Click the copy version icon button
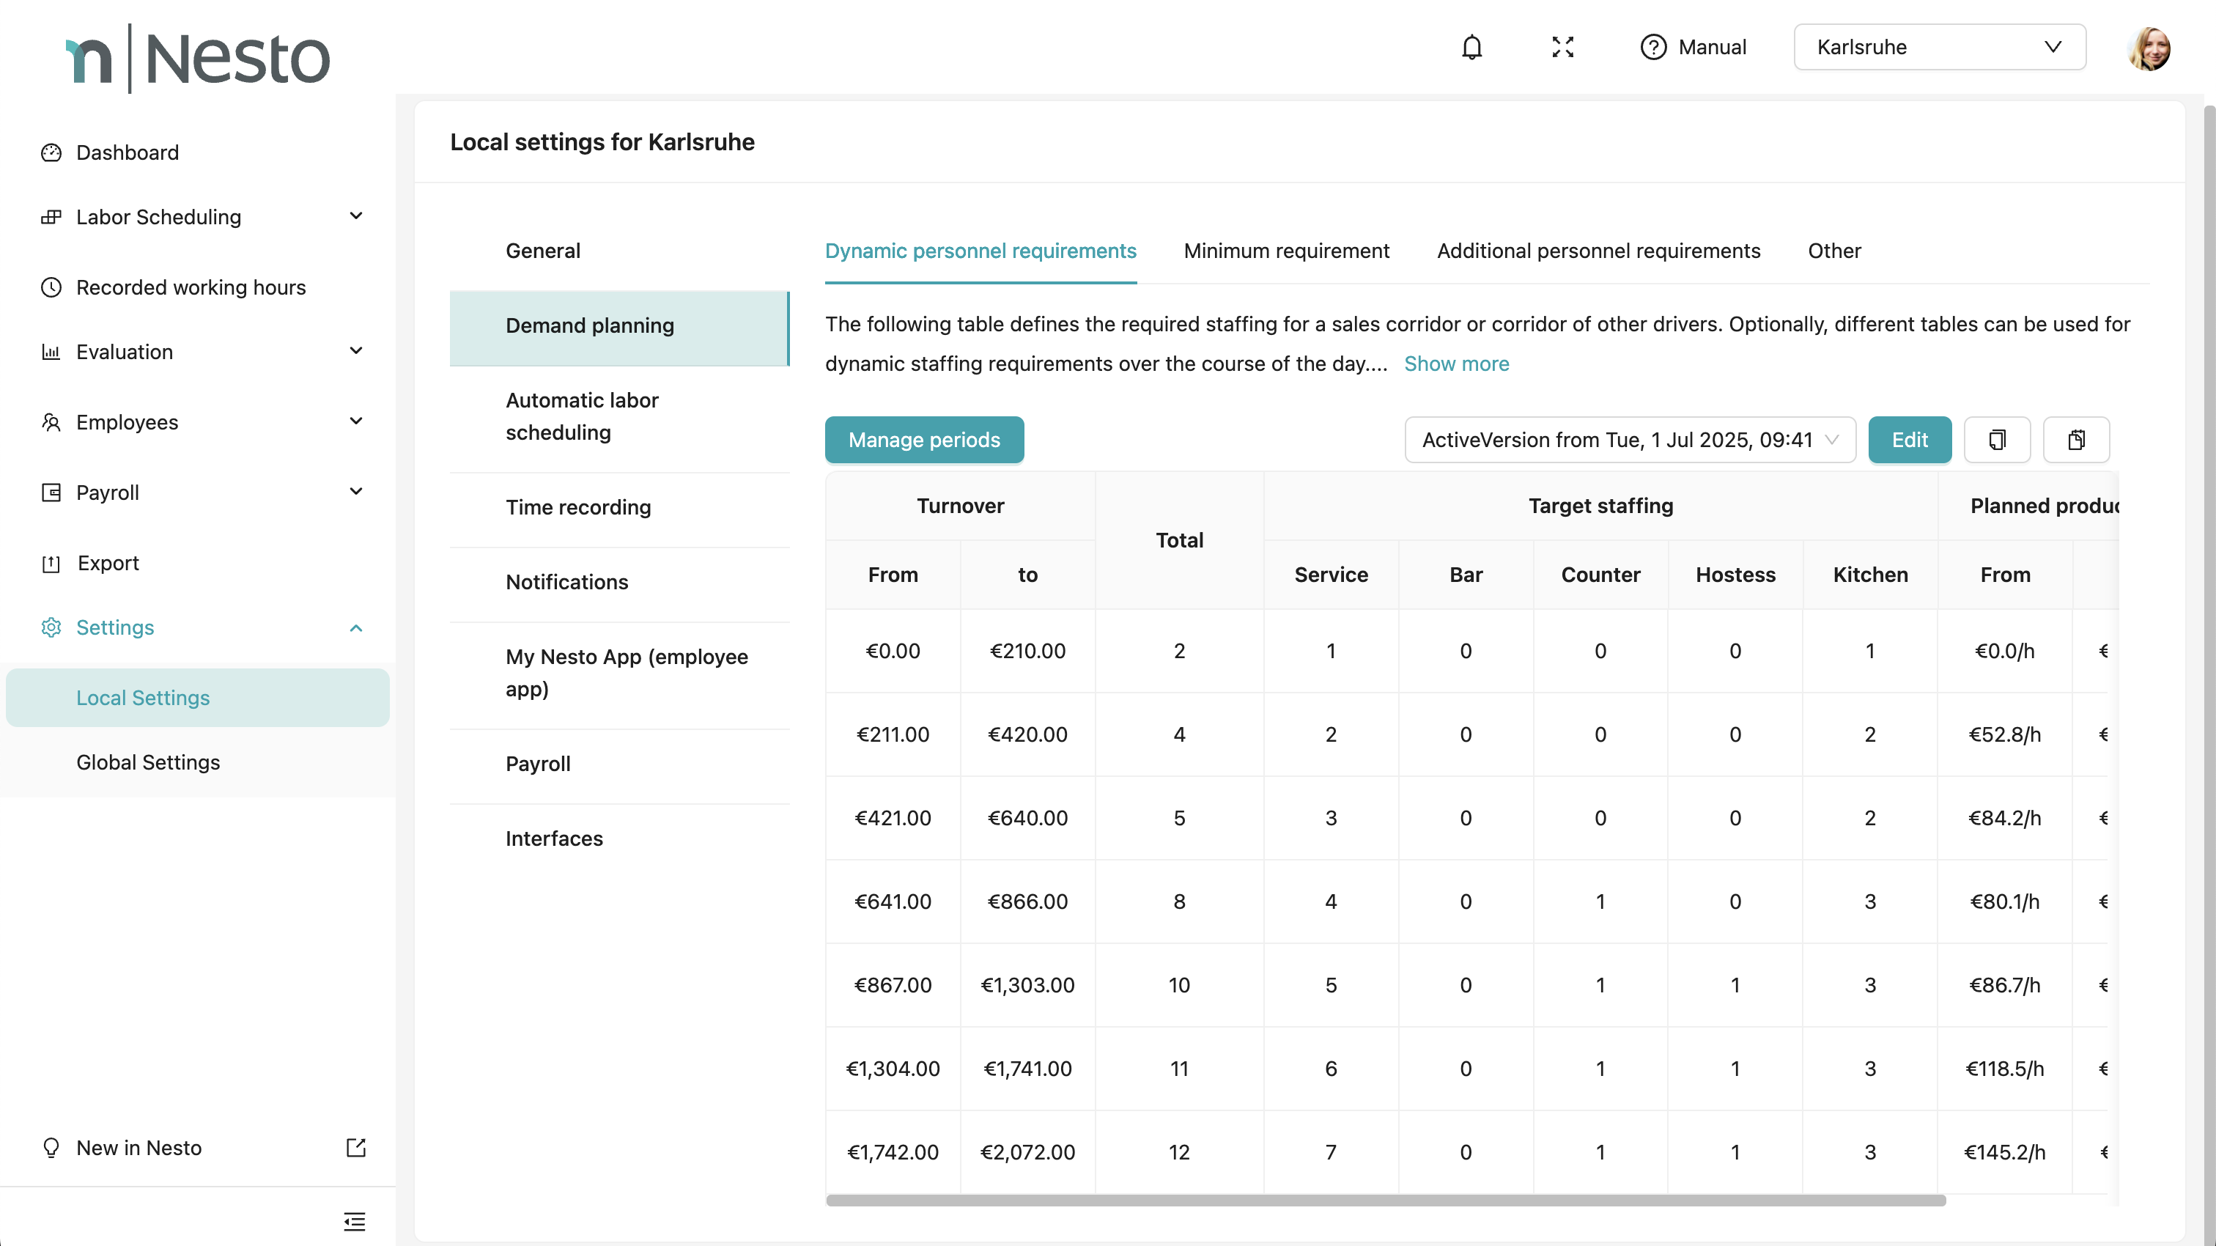2216x1246 pixels. click(x=1997, y=440)
